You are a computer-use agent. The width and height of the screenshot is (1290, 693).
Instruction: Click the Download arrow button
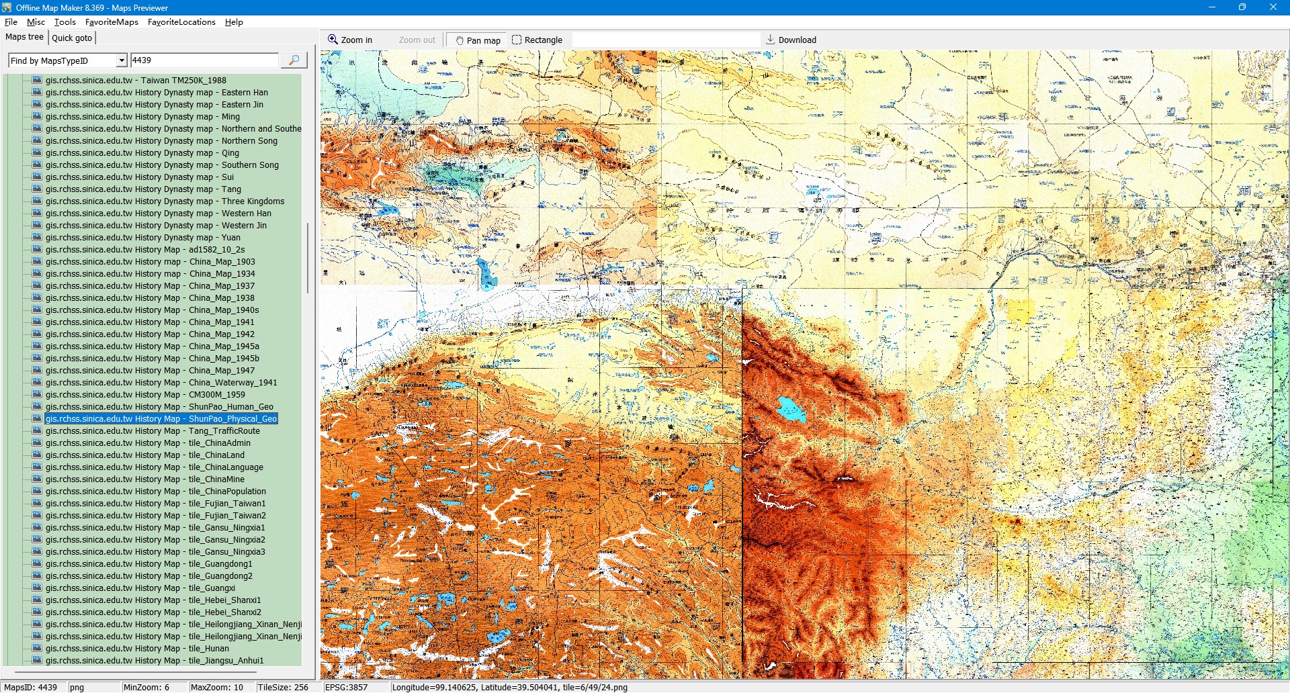pos(791,40)
